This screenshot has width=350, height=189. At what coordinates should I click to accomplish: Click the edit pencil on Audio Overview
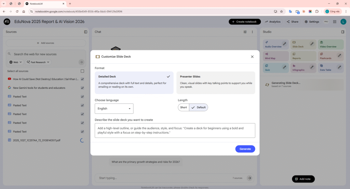coord(284,44)
